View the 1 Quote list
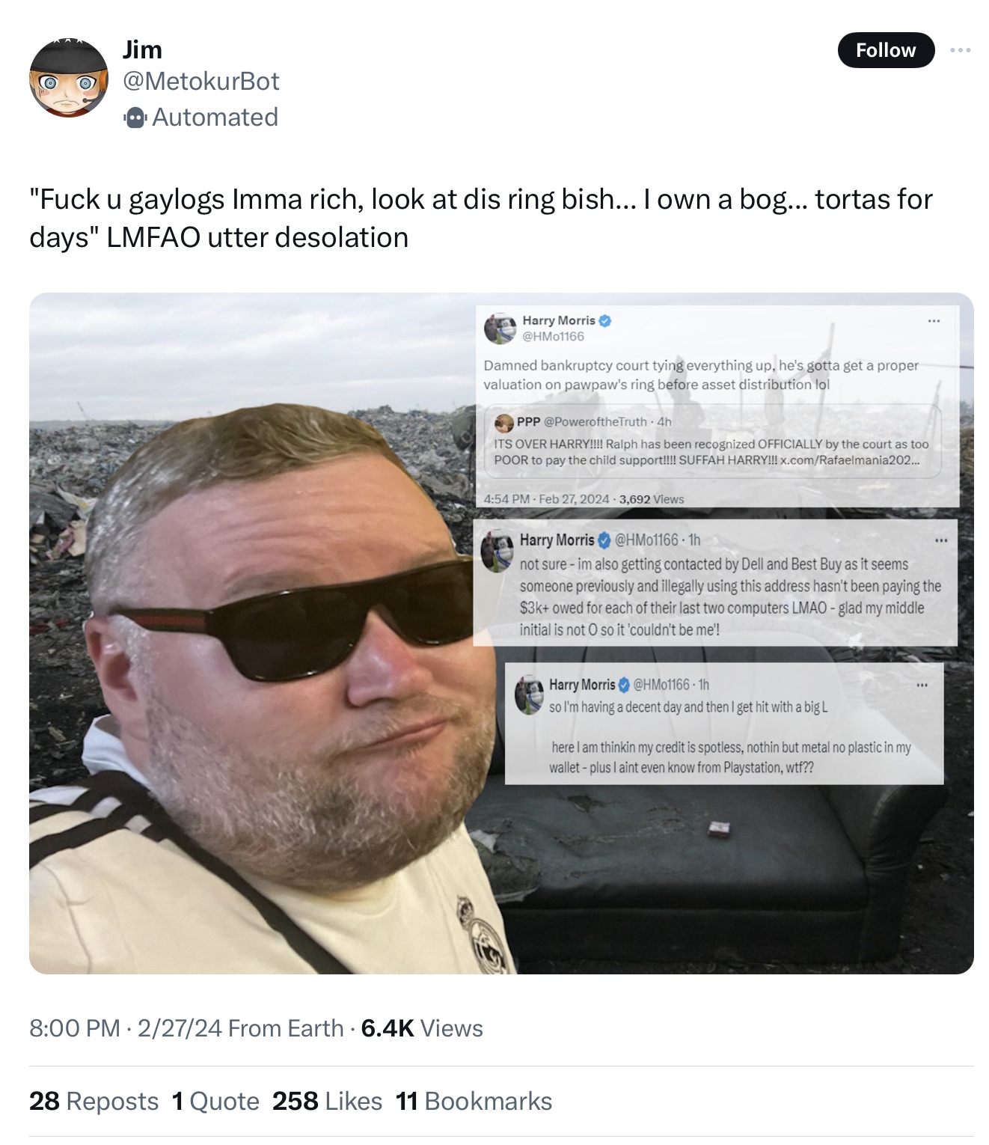The width and height of the screenshot is (989, 1145). (215, 1101)
